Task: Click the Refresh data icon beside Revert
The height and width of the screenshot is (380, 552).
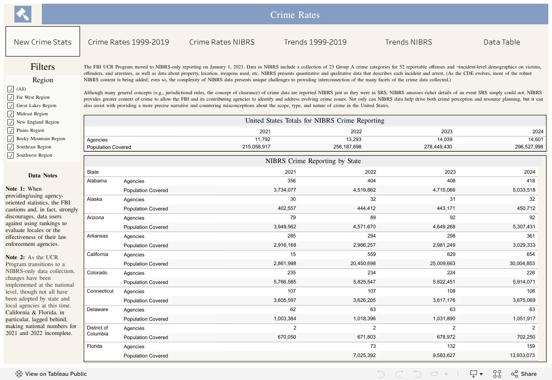Action: [x=435, y=374]
